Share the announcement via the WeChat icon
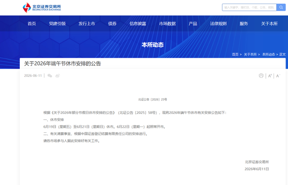Viewport: 288px width, 185px height. pos(50,76)
